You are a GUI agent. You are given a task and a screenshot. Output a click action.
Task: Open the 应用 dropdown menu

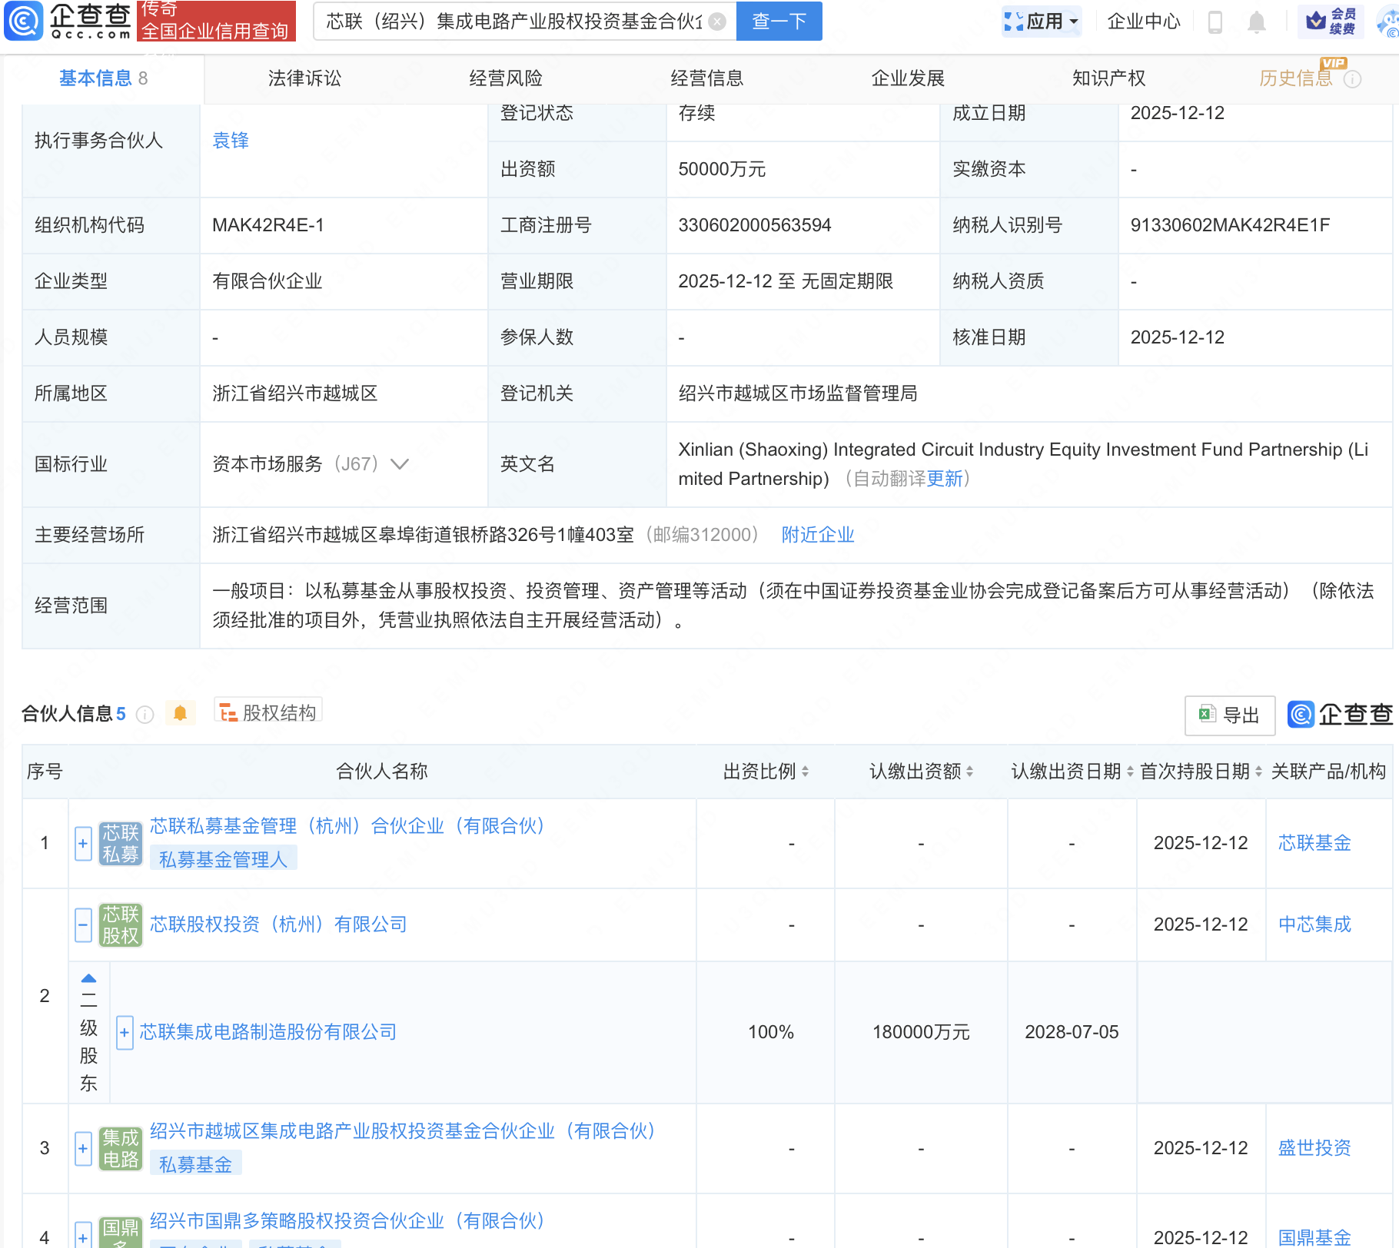pos(1042,22)
